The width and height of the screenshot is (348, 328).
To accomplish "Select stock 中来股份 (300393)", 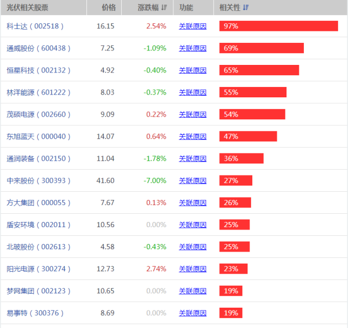I will [x=38, y=181].
